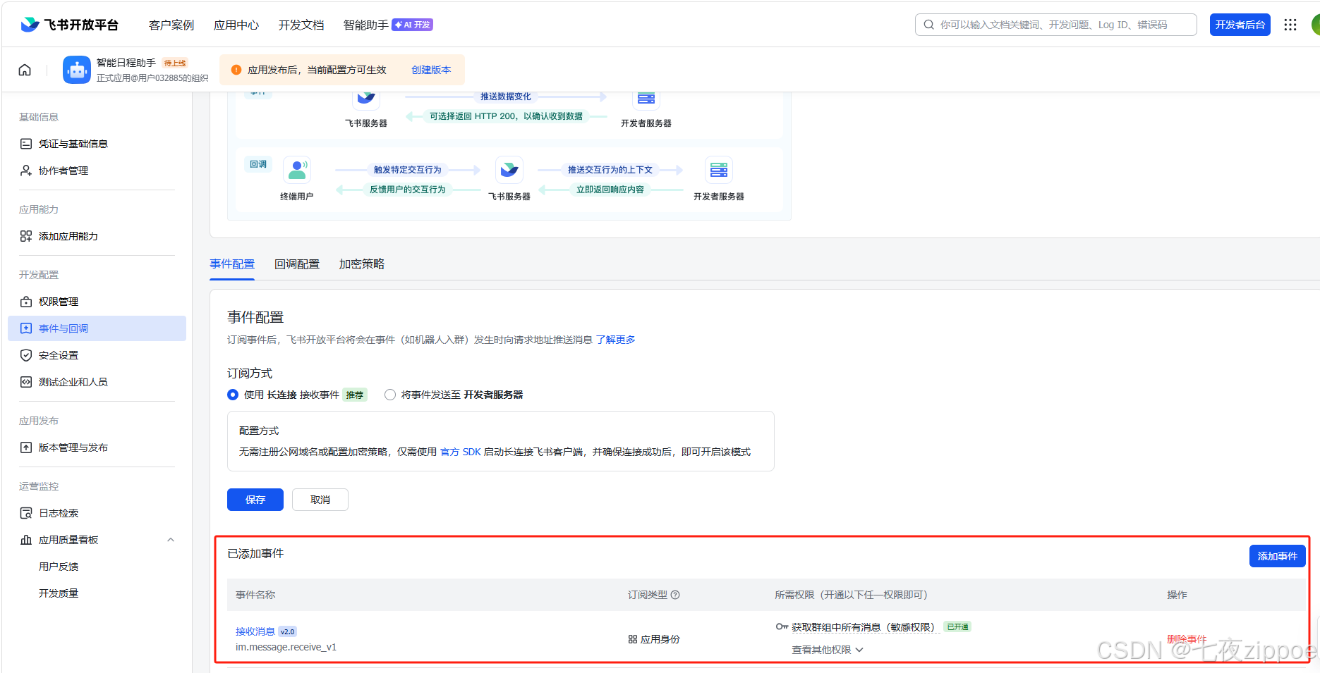1320x673 pixels.
Task: Click the Feishu Open Platform logo
Action: click(69, 25)
